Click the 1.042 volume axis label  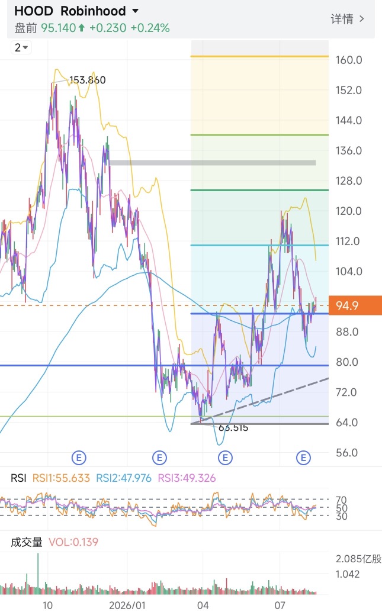[348, 574]
